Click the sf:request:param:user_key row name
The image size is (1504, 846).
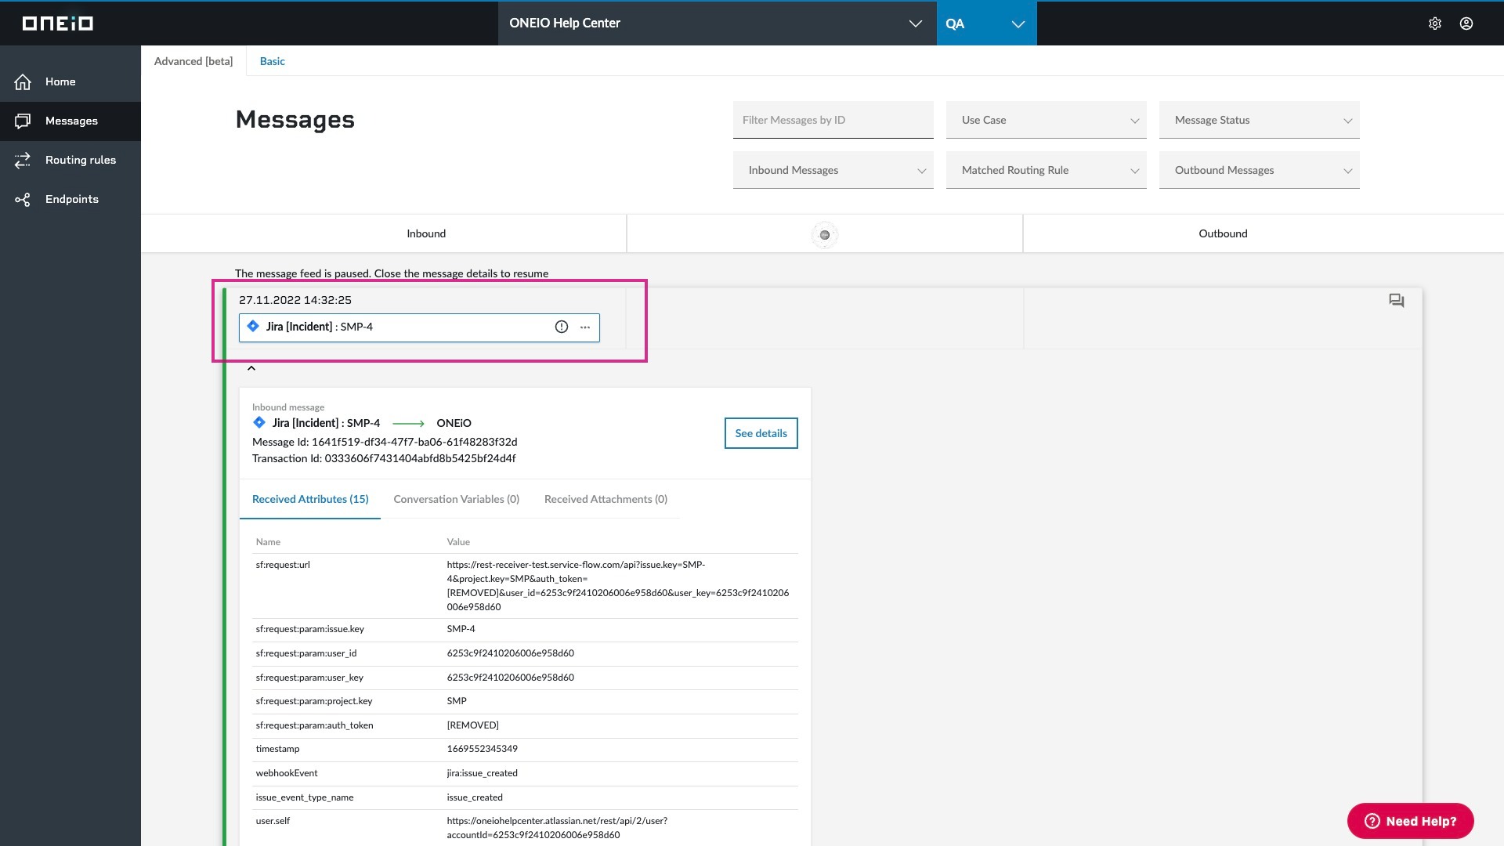(309, 678)
